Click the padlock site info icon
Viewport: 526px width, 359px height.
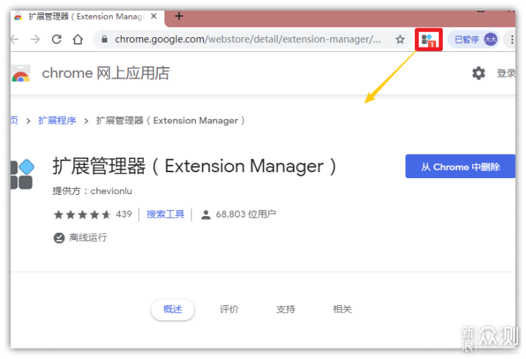coord(104,39)
